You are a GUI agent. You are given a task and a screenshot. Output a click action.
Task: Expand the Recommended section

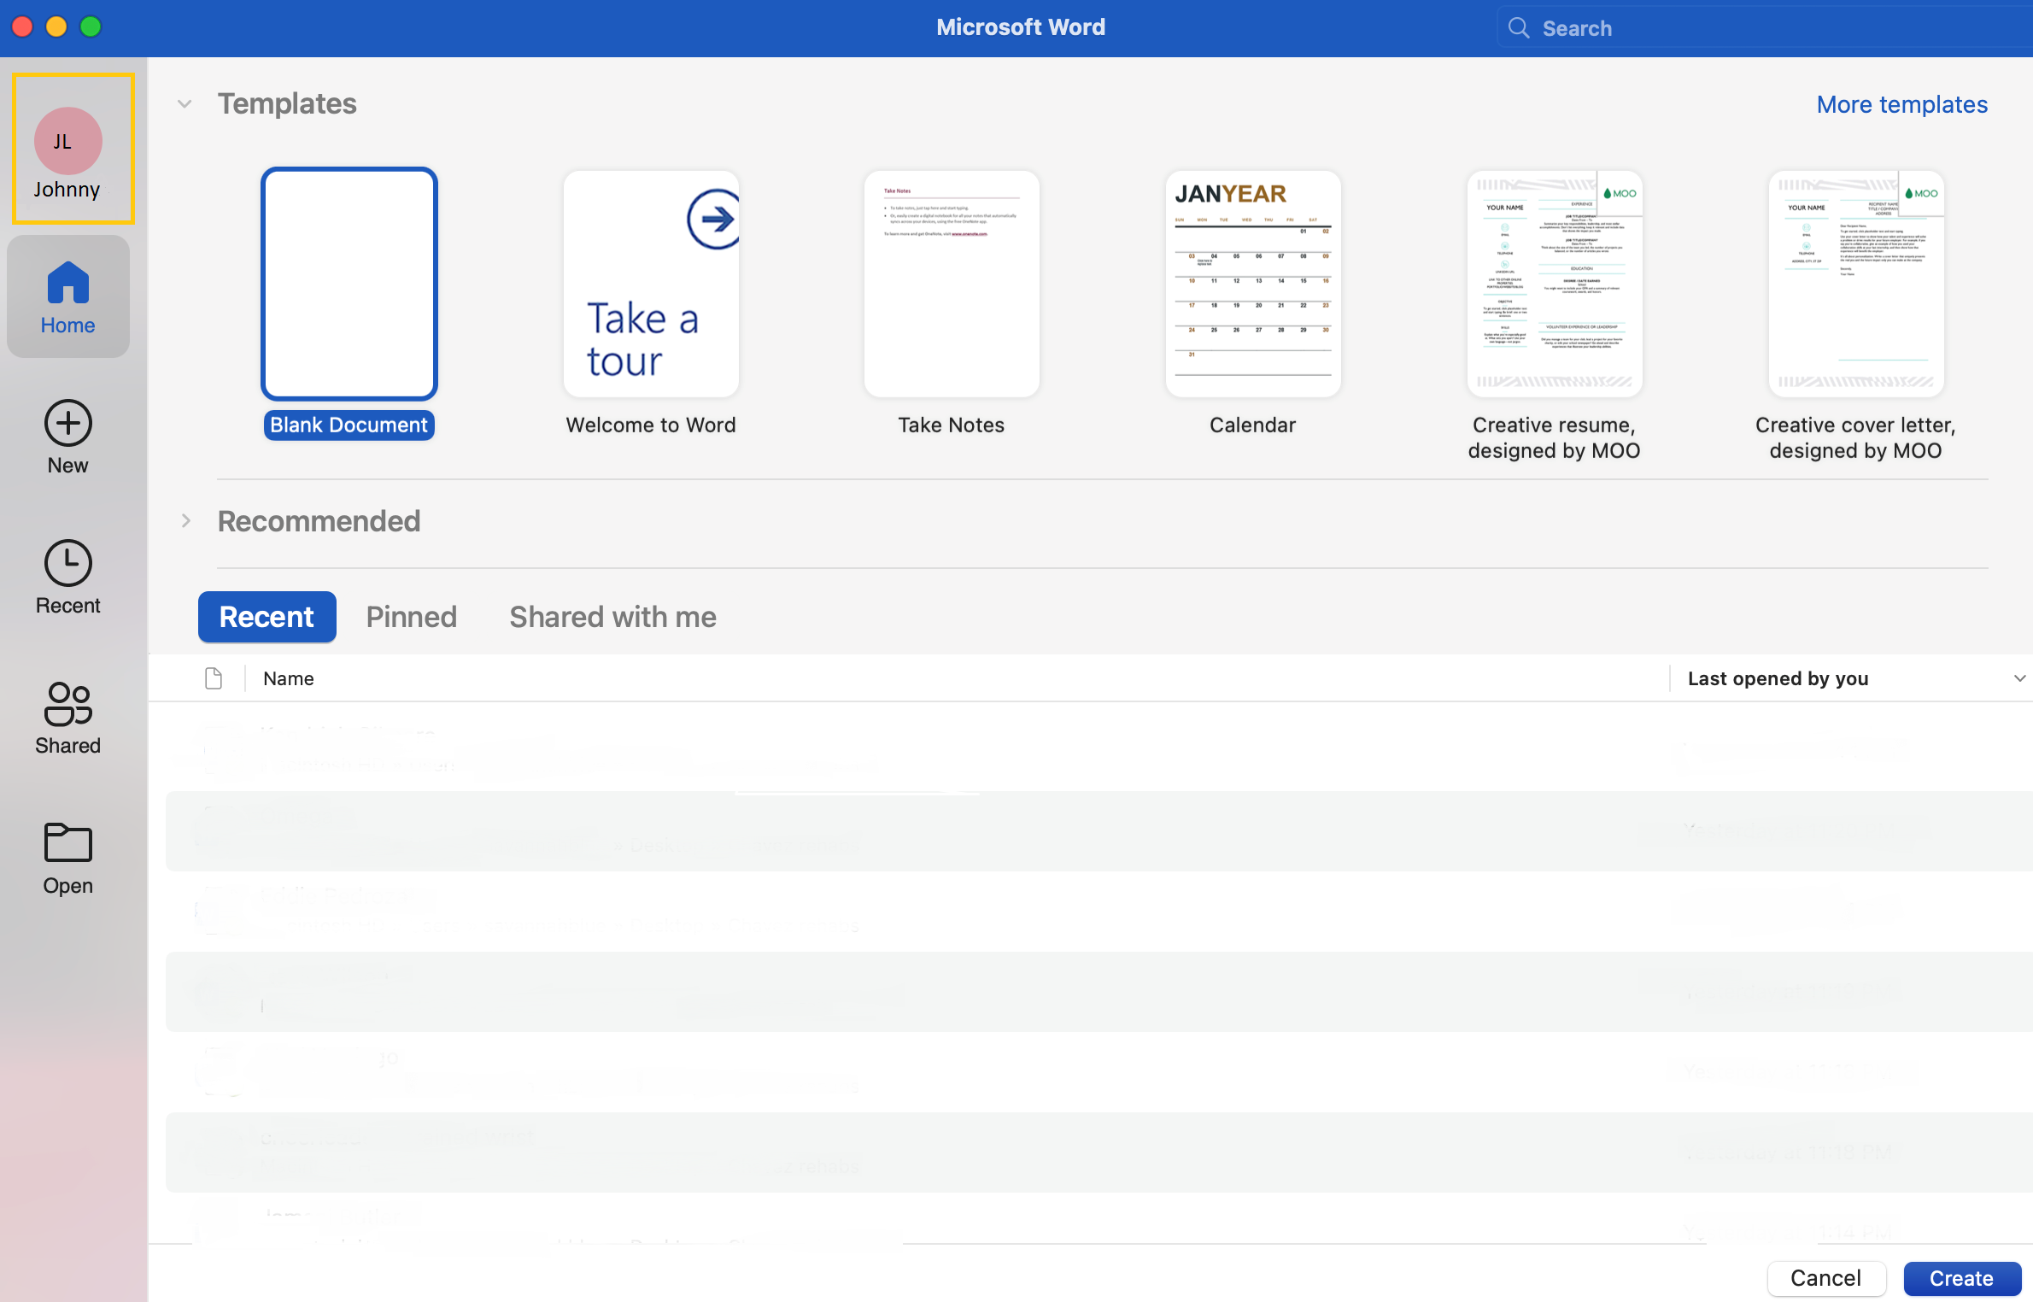(185, 521)
